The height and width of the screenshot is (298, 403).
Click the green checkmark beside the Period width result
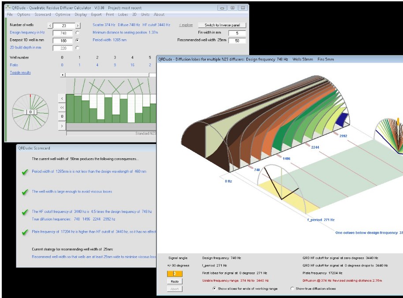tap(25, 172)
